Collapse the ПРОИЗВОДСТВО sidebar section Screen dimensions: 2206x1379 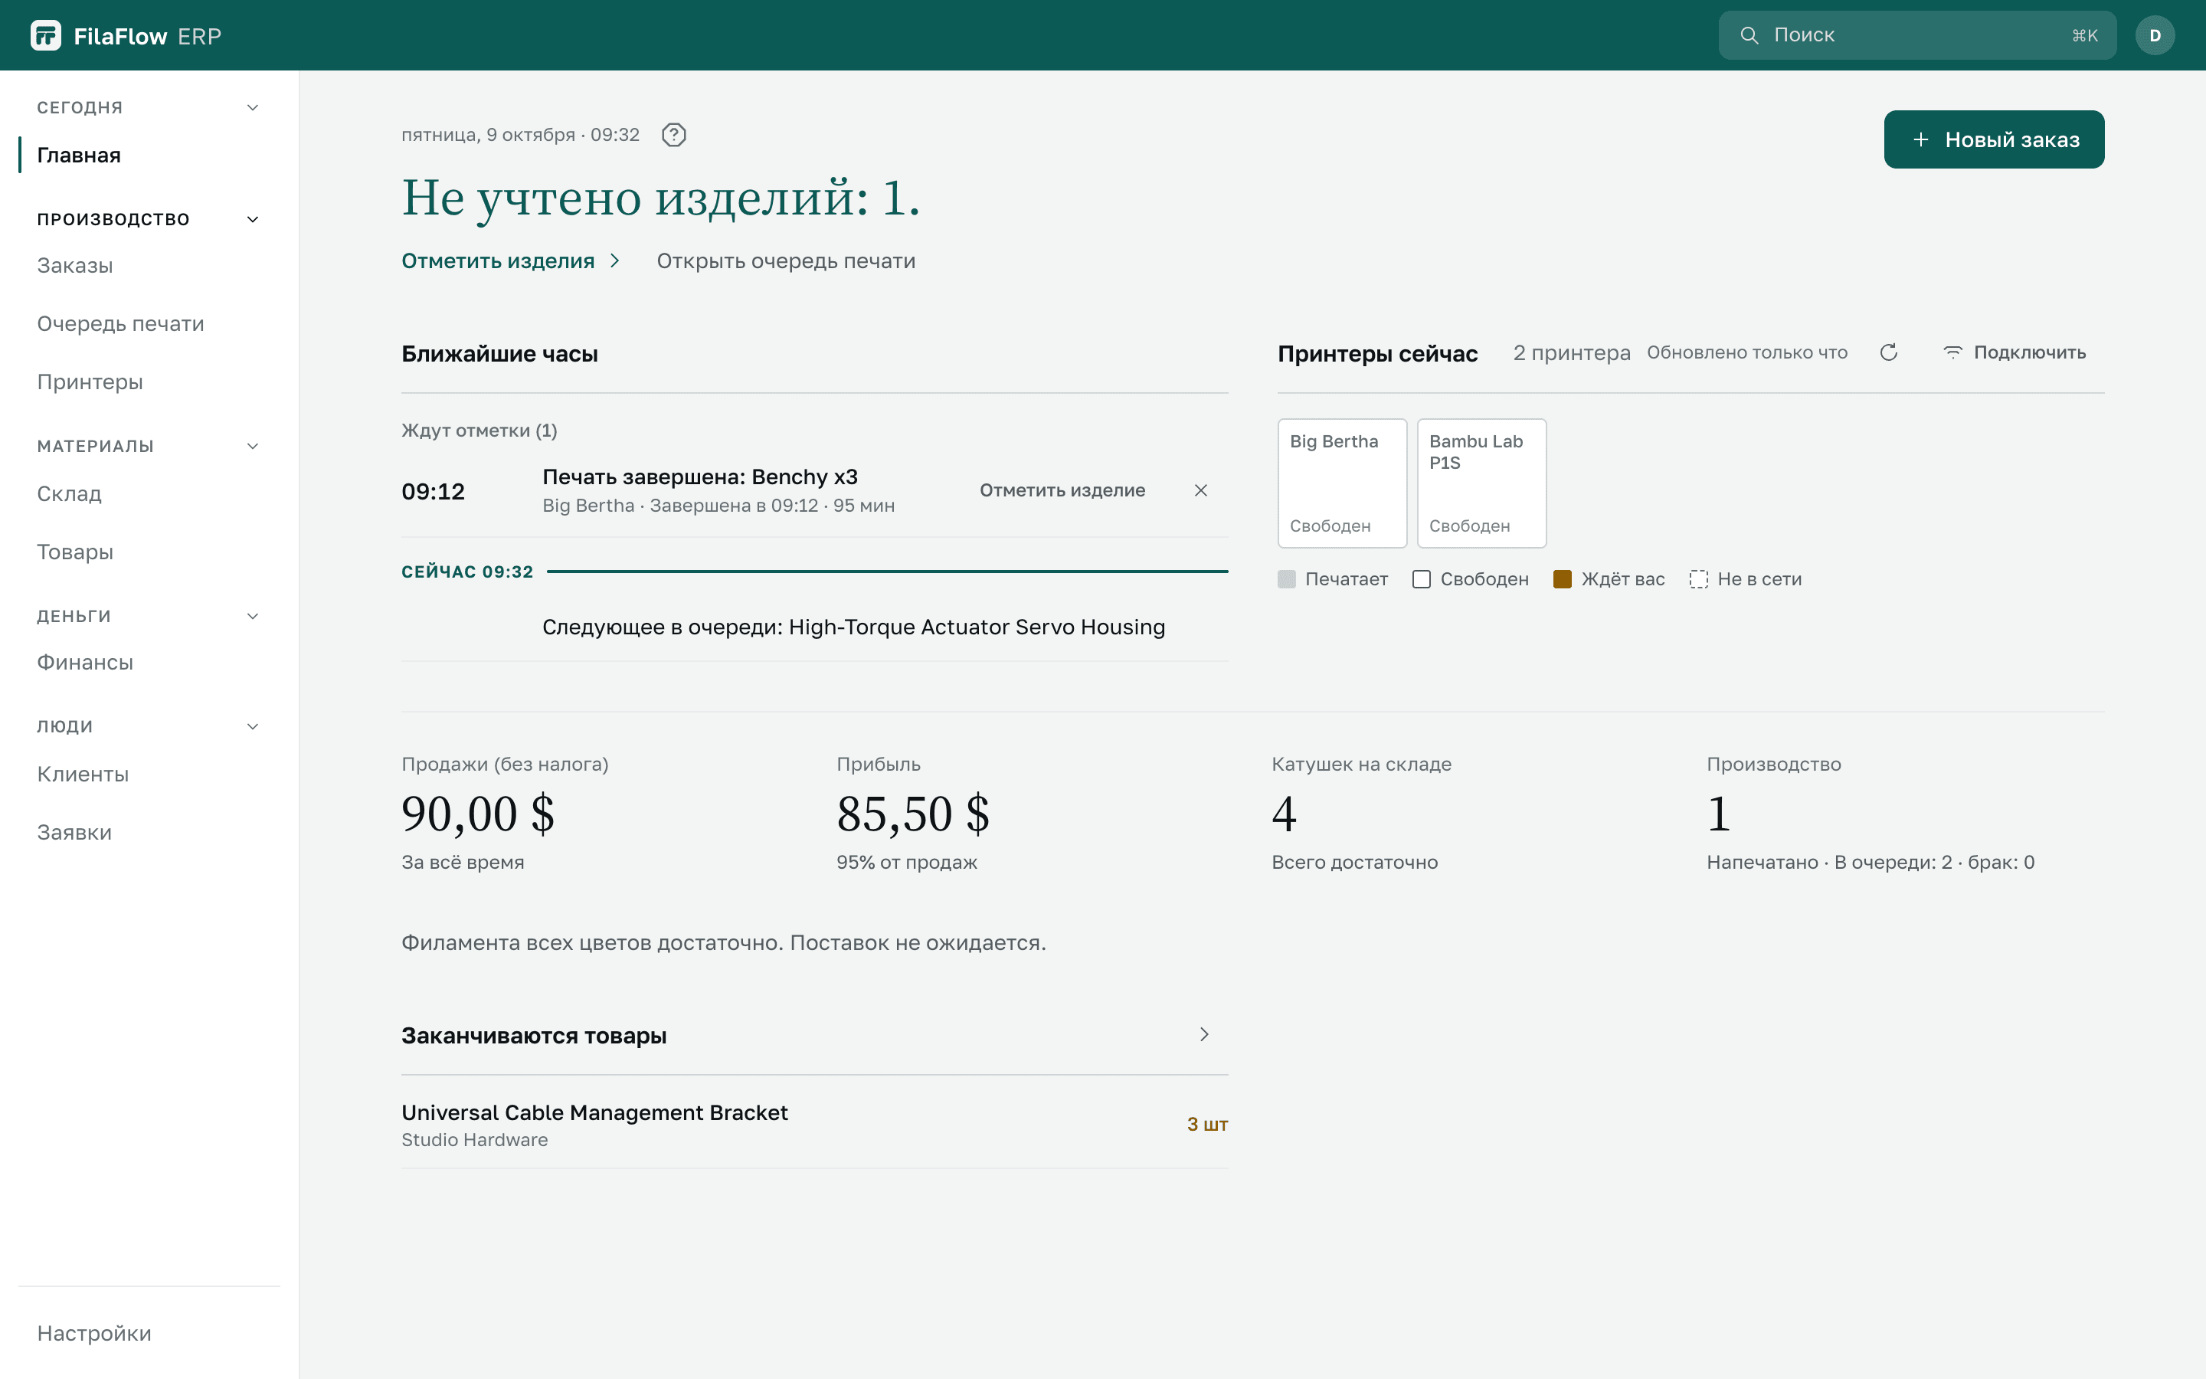(x=253, y=219)
